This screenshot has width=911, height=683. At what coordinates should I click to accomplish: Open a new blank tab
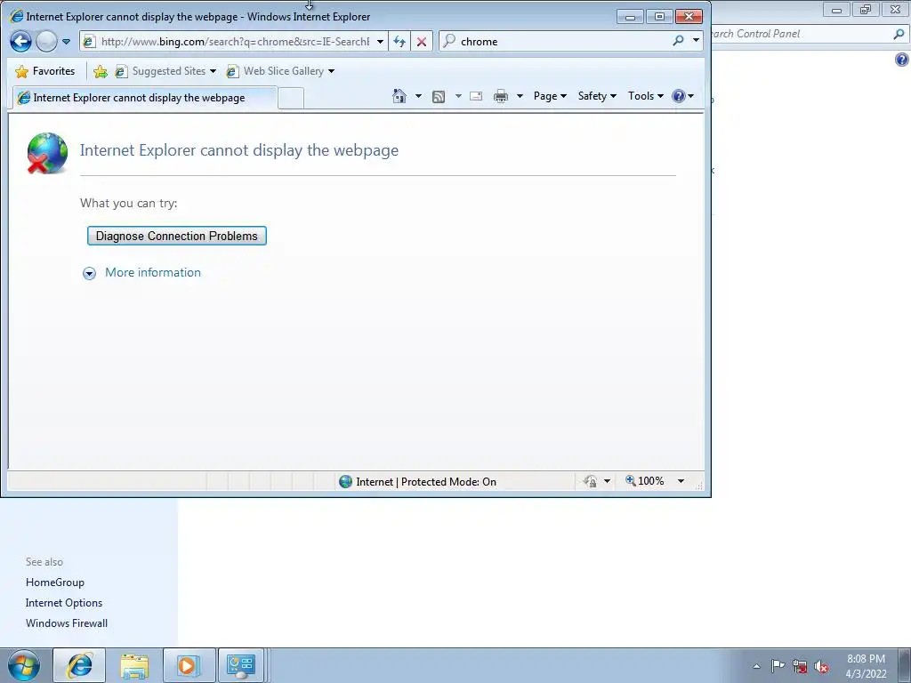291,98
